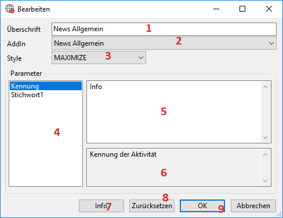
Task: Click inside the Info value text area
Action: click(x=174, y=112)
